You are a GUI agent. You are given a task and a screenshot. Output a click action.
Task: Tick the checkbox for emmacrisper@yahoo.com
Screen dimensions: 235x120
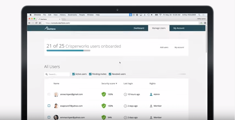[x=49, y=117]
